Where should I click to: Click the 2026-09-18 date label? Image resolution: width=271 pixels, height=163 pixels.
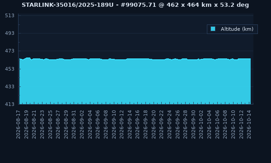[x=145, y=125]
